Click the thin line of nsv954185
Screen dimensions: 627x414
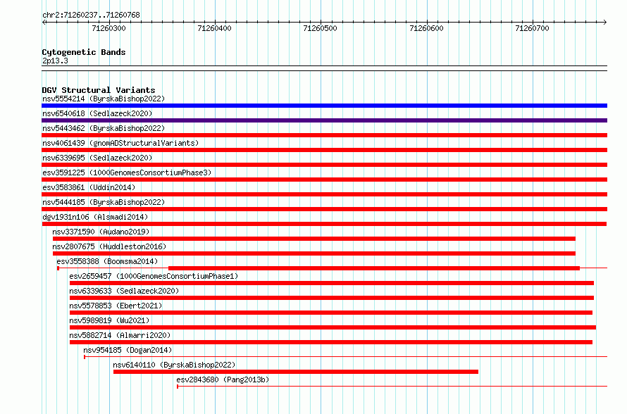pyautogui.click(x=346, y=356)
